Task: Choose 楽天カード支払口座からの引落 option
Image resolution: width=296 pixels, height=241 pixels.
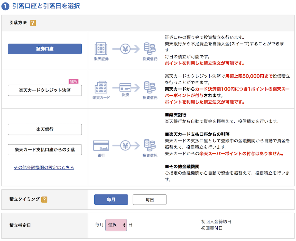Action: 45,150
